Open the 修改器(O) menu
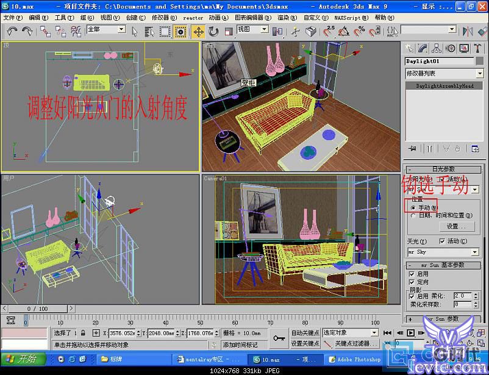 [x=165, y=18]
